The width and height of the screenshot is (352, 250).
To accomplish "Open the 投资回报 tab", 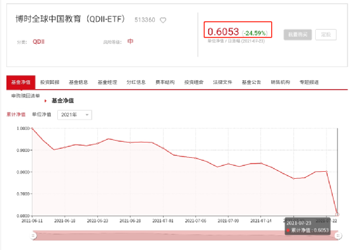I will [50, 82].
